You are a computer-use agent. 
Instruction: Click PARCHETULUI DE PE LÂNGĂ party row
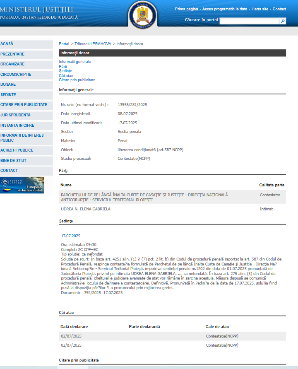coord(173,197)
